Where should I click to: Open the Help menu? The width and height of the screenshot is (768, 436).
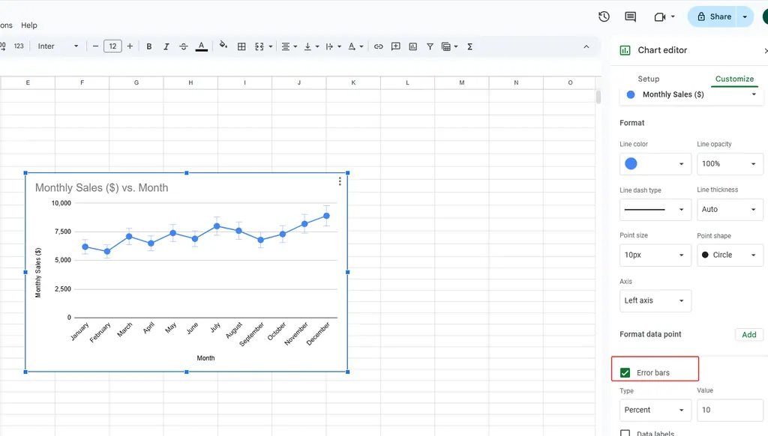point(29,25)
